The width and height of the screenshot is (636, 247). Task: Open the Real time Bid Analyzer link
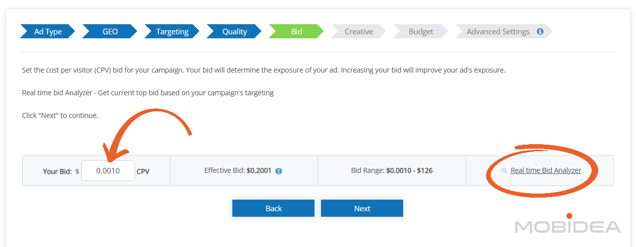click(x=545, y=170)
